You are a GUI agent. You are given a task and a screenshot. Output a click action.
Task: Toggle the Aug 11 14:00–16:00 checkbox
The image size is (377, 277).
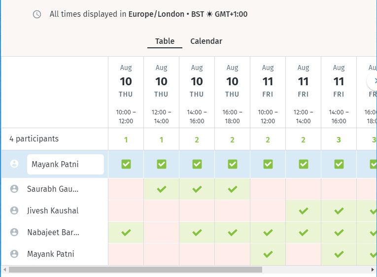coord(339,164)
